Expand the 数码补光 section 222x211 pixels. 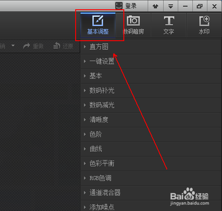[x=151, y=91]
